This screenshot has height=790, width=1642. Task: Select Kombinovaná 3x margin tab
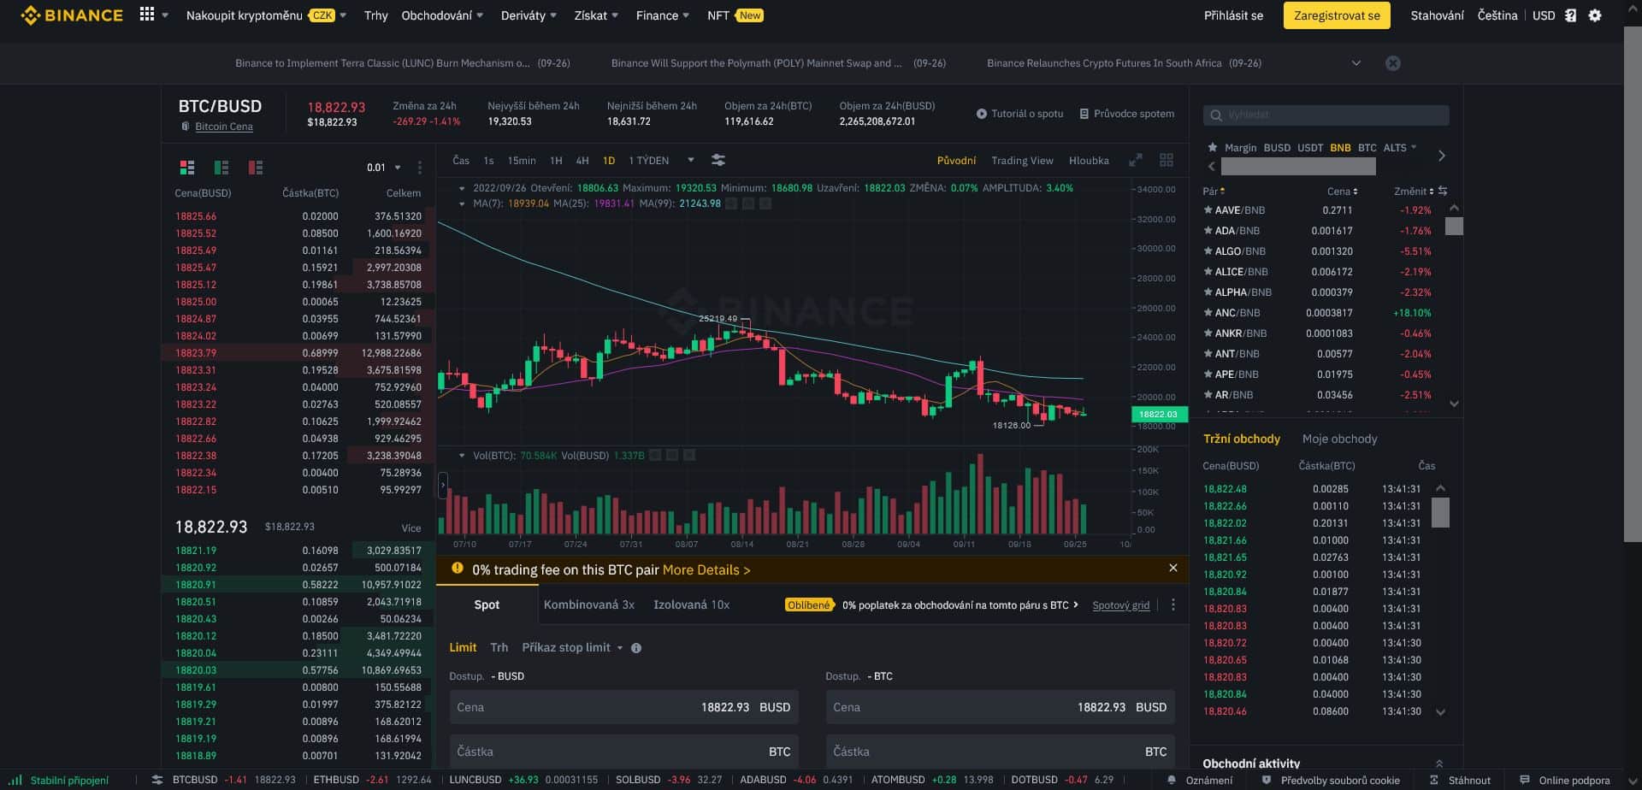tap(589, 604)
